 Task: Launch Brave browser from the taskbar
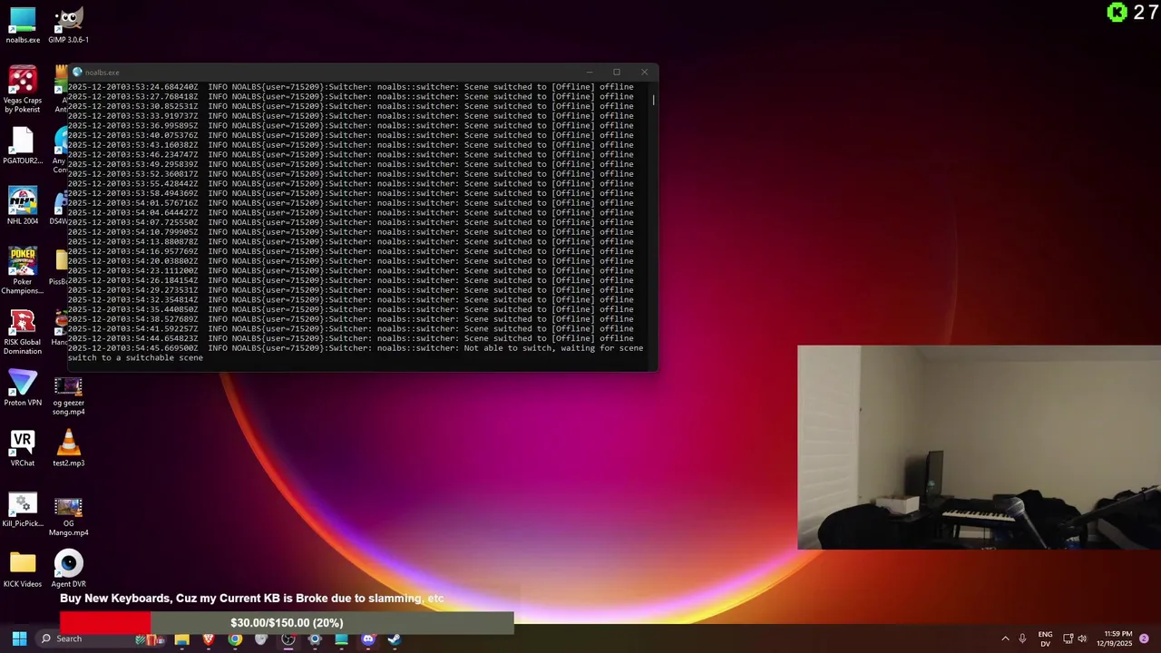pyautogui.click(x=208, y=638)
